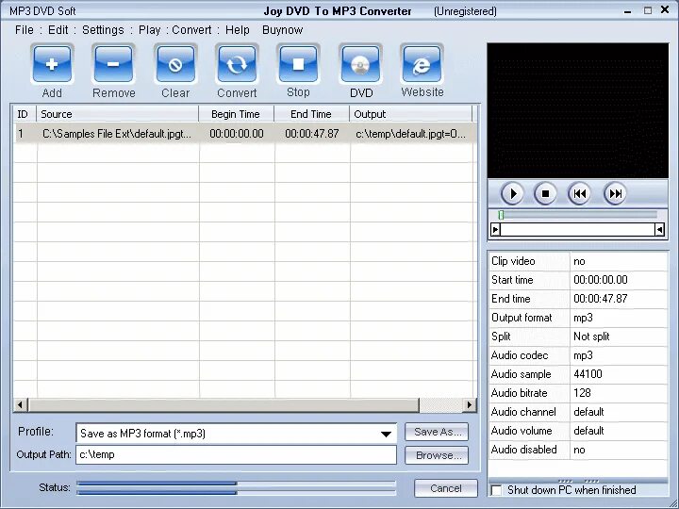The height and width of the screenshot is (509, 679).
Task: Minimize the converter window
Action: click(x=627, y=10)
